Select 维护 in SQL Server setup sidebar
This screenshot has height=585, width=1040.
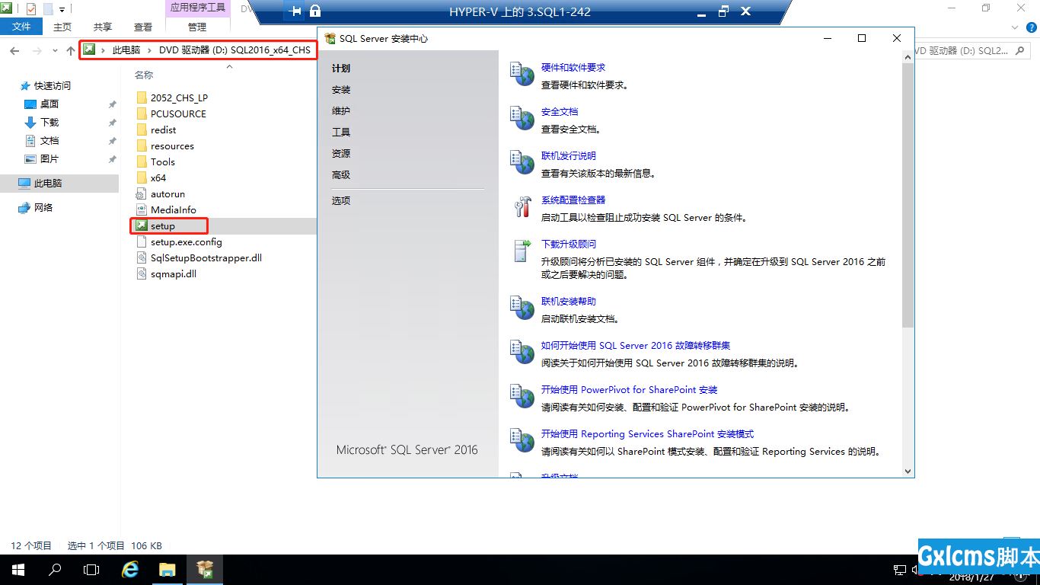(341, 111)
